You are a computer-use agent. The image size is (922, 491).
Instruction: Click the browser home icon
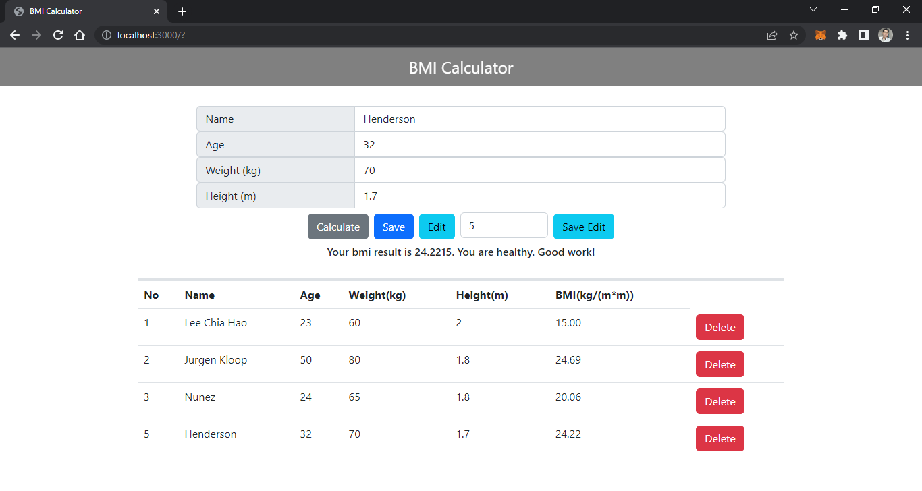point(80,35)
